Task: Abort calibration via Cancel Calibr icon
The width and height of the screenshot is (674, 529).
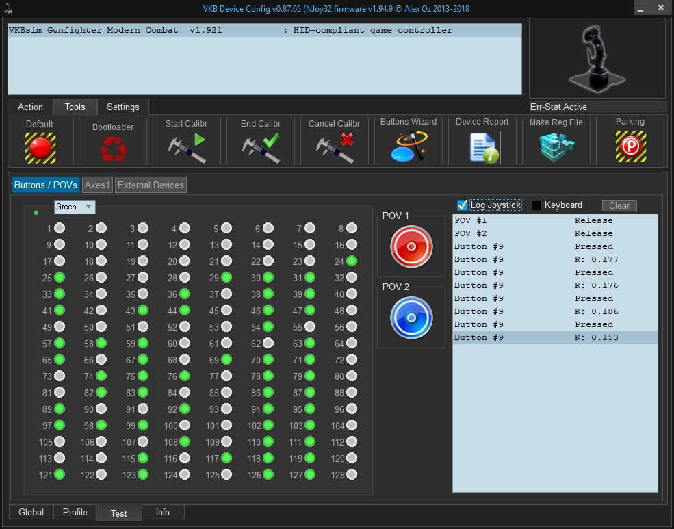Action: click(x=335, y=148)
